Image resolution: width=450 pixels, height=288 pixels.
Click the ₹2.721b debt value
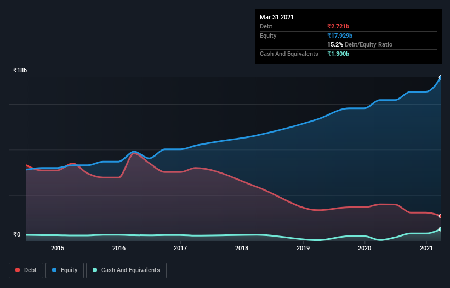(338, 26)
